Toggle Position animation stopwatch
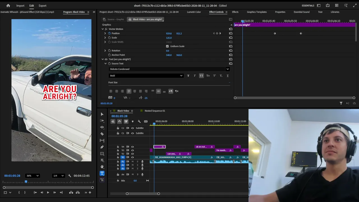Screen dimensions: 359x202 point(109,33)
